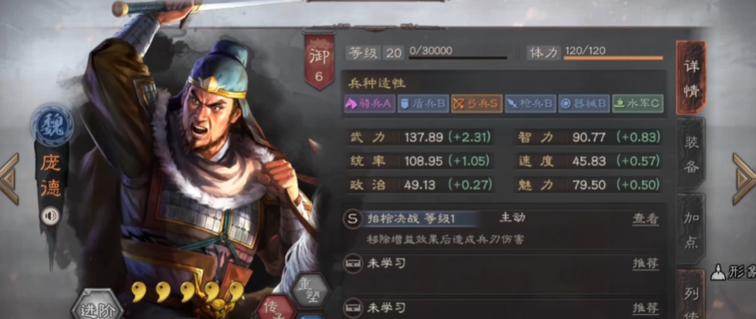The height and width of the screenshot is (319, 756).
Task: Tap the 体力 120/120 stamina bar
Action: tap(595, 53)
